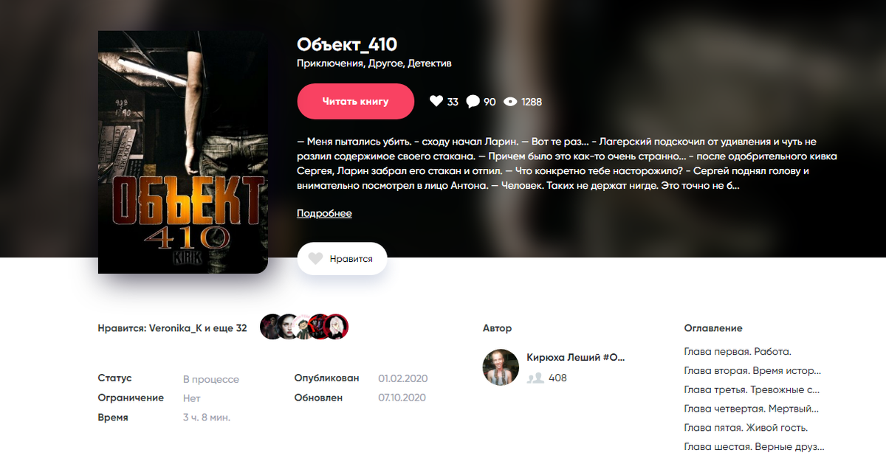The image size is (886, 461).
Task: Click the last liker avatar with white hair
Action: (x=337, y=327)
